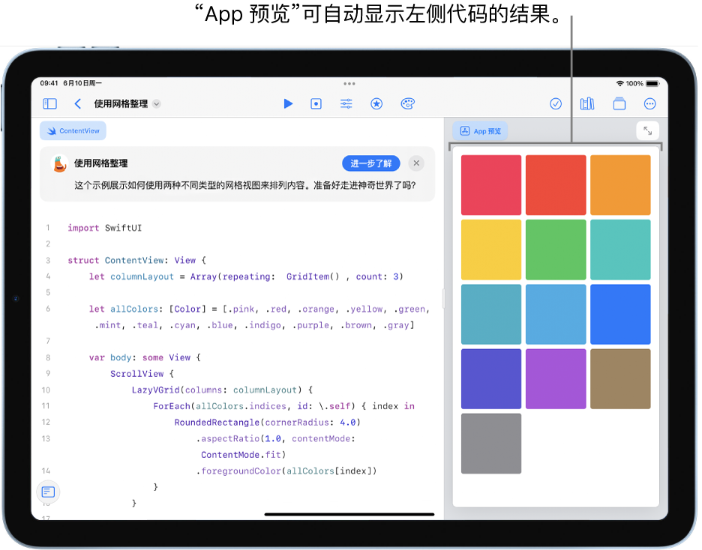Open the library books icon

pos(587,104)
